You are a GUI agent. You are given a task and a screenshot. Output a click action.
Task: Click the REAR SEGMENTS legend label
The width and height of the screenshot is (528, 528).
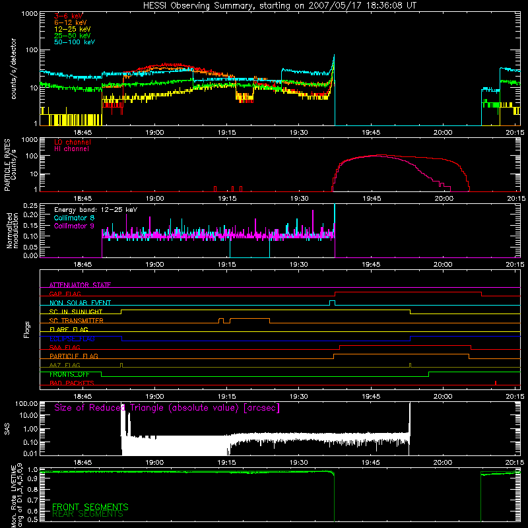pos(88,514)
